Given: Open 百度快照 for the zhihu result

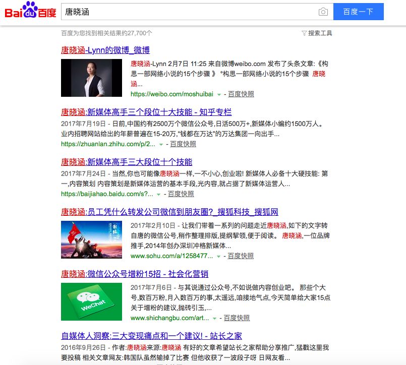Looking at the screenshot, I should pos(183,144).
